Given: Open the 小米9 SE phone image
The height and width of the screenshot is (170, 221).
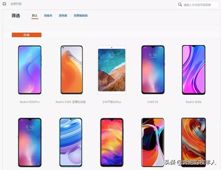Looking at the screenshot, I should coord(153,70).
